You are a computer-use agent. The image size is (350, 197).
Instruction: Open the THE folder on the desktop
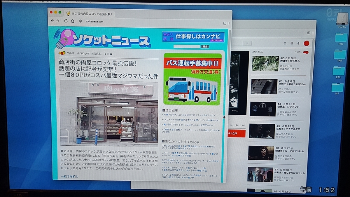click(341, 39)
